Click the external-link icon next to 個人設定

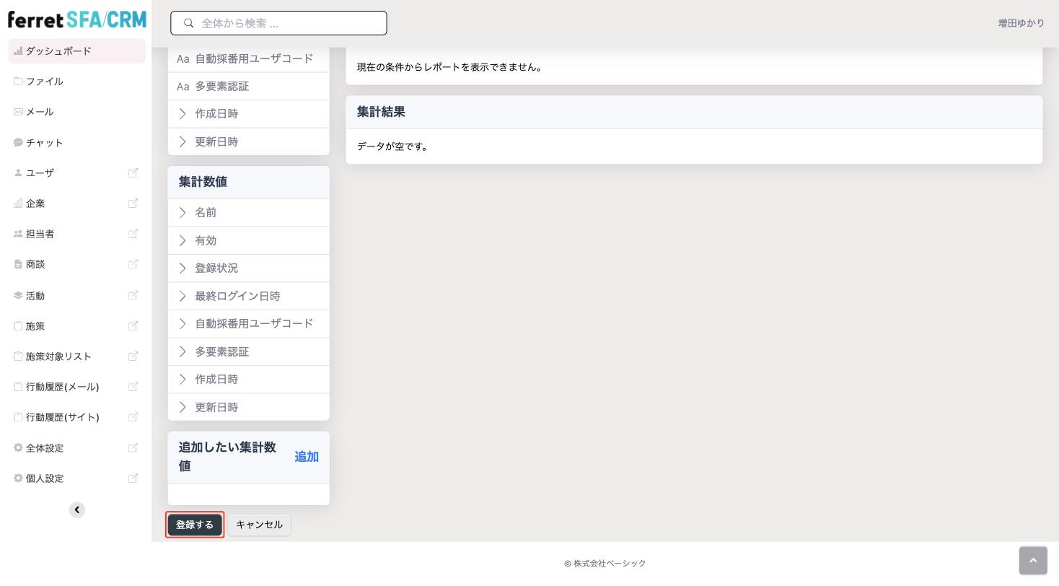[x=133, y=478]
